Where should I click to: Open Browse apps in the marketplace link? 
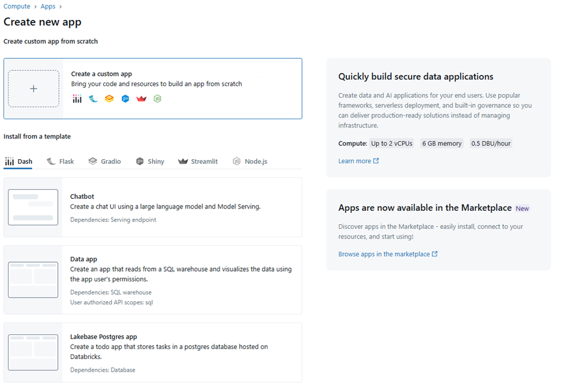coord(384,254)
